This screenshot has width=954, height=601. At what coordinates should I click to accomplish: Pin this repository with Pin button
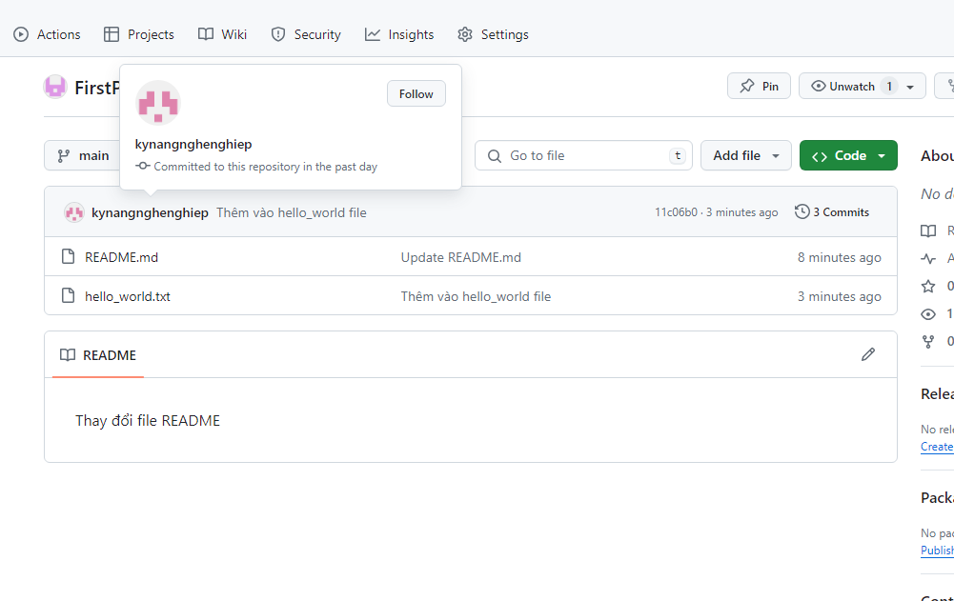pyautogui.click(x=759, y=87)
